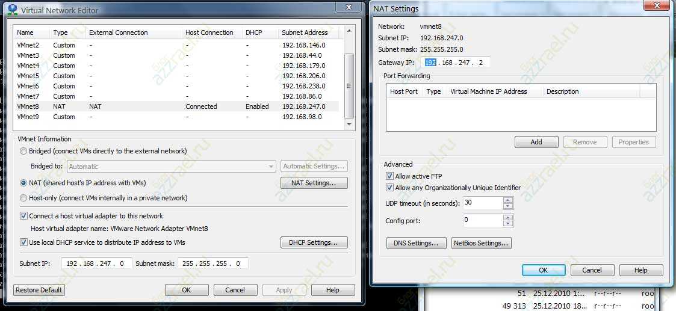Increase Config port with up arrow

[x=508, y=218]
